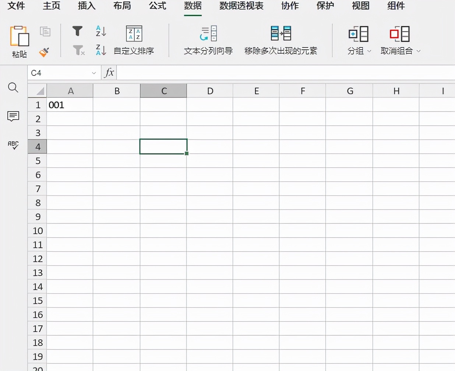Click the fx formula bar input
Screen dimensions: 455x371
point(221,73)
